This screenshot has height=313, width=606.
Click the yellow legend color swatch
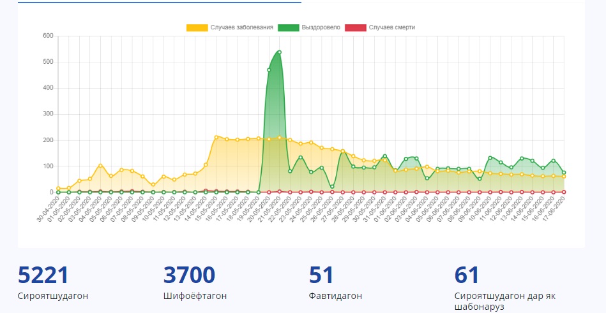(x=197, y=27)
